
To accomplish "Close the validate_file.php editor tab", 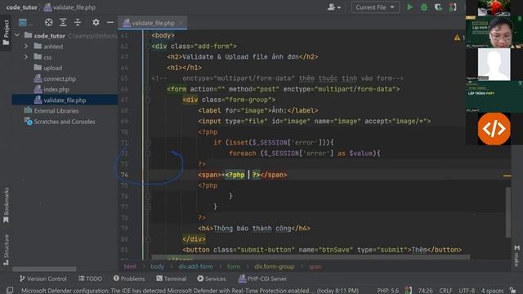I will tap(181, 23).
